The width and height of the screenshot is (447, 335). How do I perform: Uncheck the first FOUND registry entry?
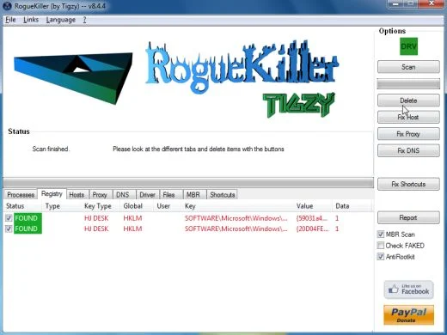point(9,218)
